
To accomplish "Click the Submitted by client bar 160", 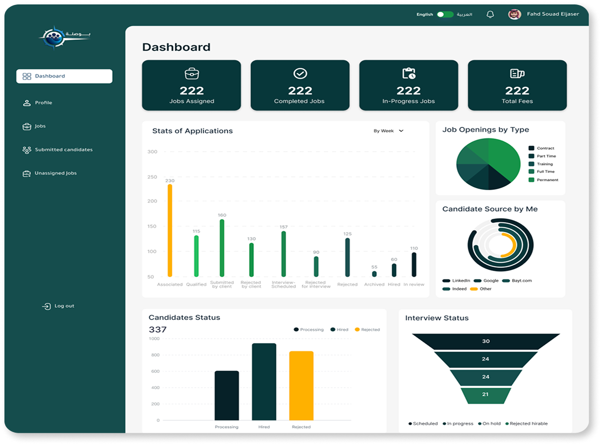I will tap(222, 248).
